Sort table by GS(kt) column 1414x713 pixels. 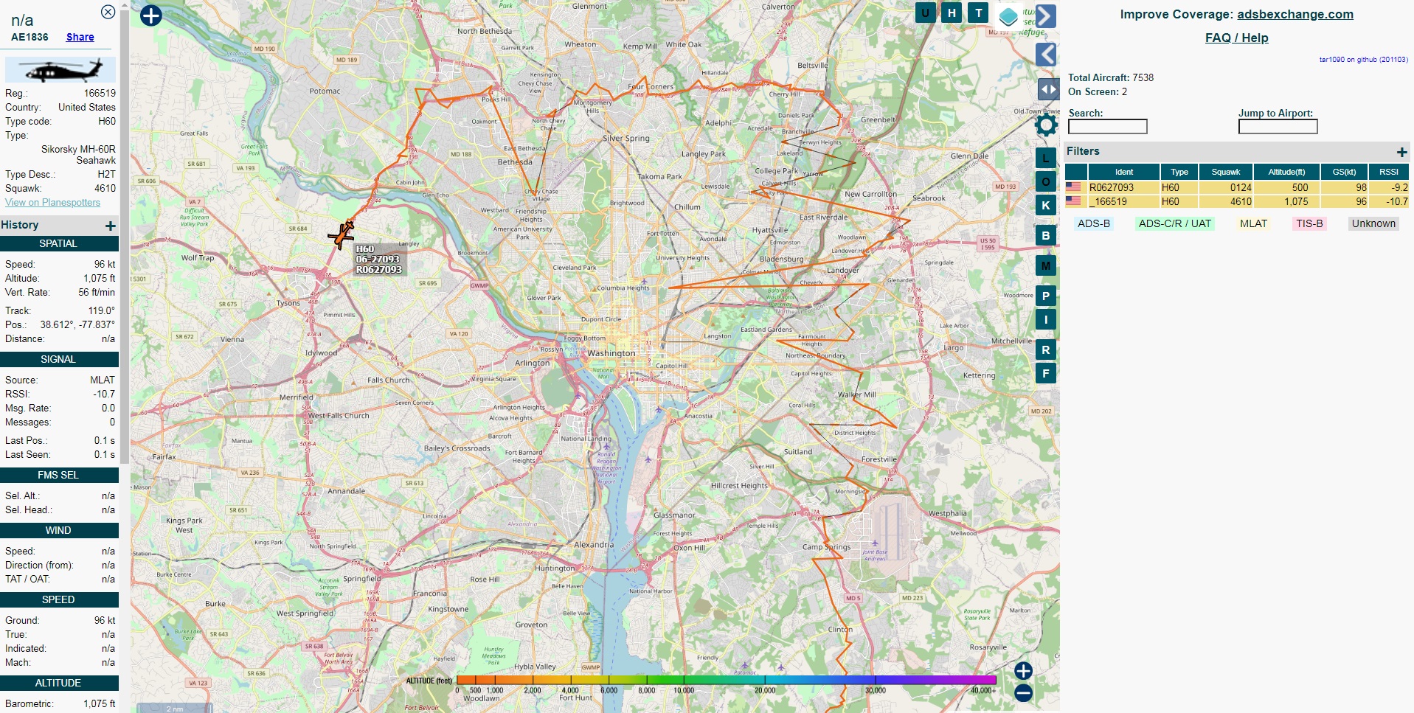click(1344, 172)
